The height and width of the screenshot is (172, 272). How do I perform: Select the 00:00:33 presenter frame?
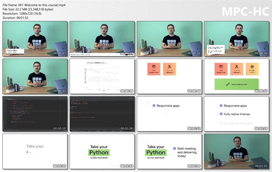pos(35,76)
